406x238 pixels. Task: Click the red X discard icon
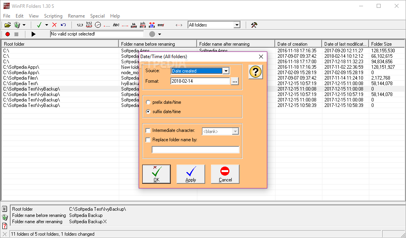click(54, 25)
